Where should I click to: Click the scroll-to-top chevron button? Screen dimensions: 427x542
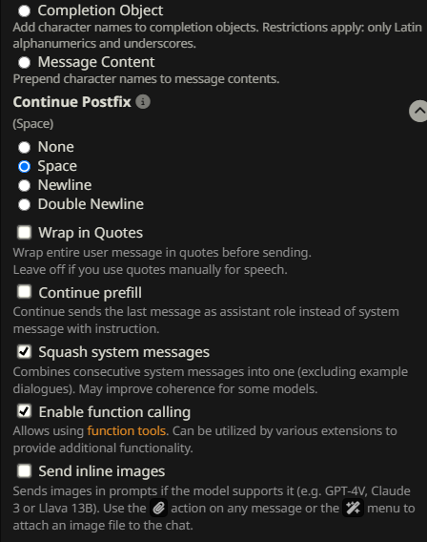coord(418,111)
